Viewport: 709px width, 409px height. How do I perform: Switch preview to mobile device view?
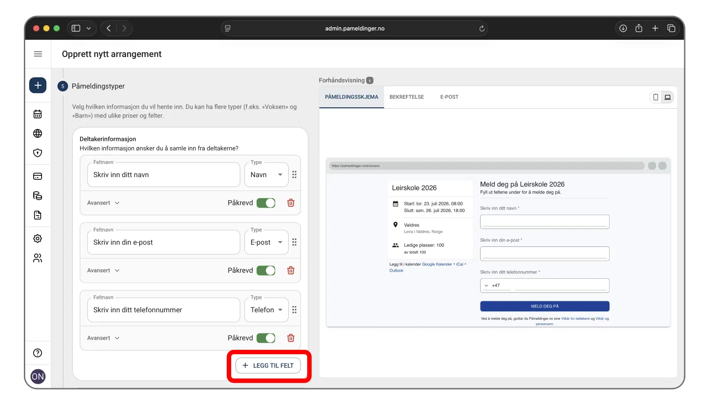pyautogui.click(x=656, y=97)
